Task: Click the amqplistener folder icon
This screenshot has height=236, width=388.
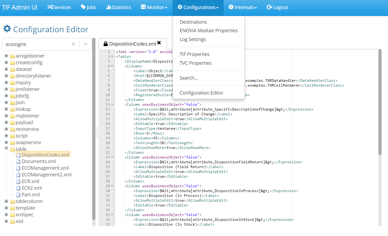Action: pos(13,56)
